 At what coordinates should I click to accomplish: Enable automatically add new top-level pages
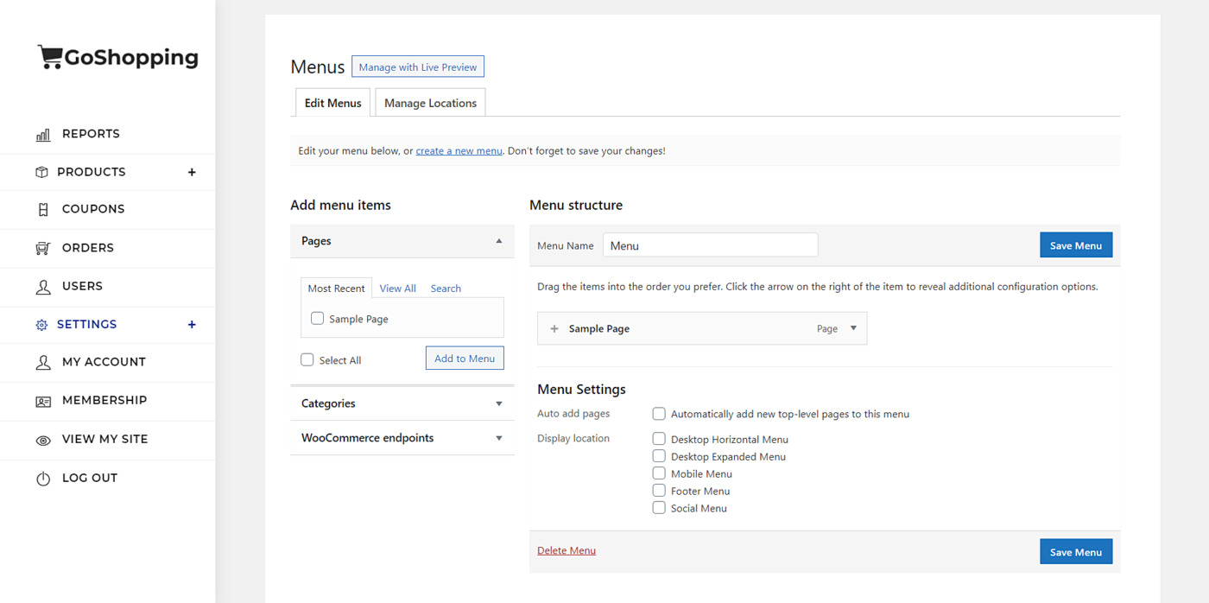pos(659,414)
